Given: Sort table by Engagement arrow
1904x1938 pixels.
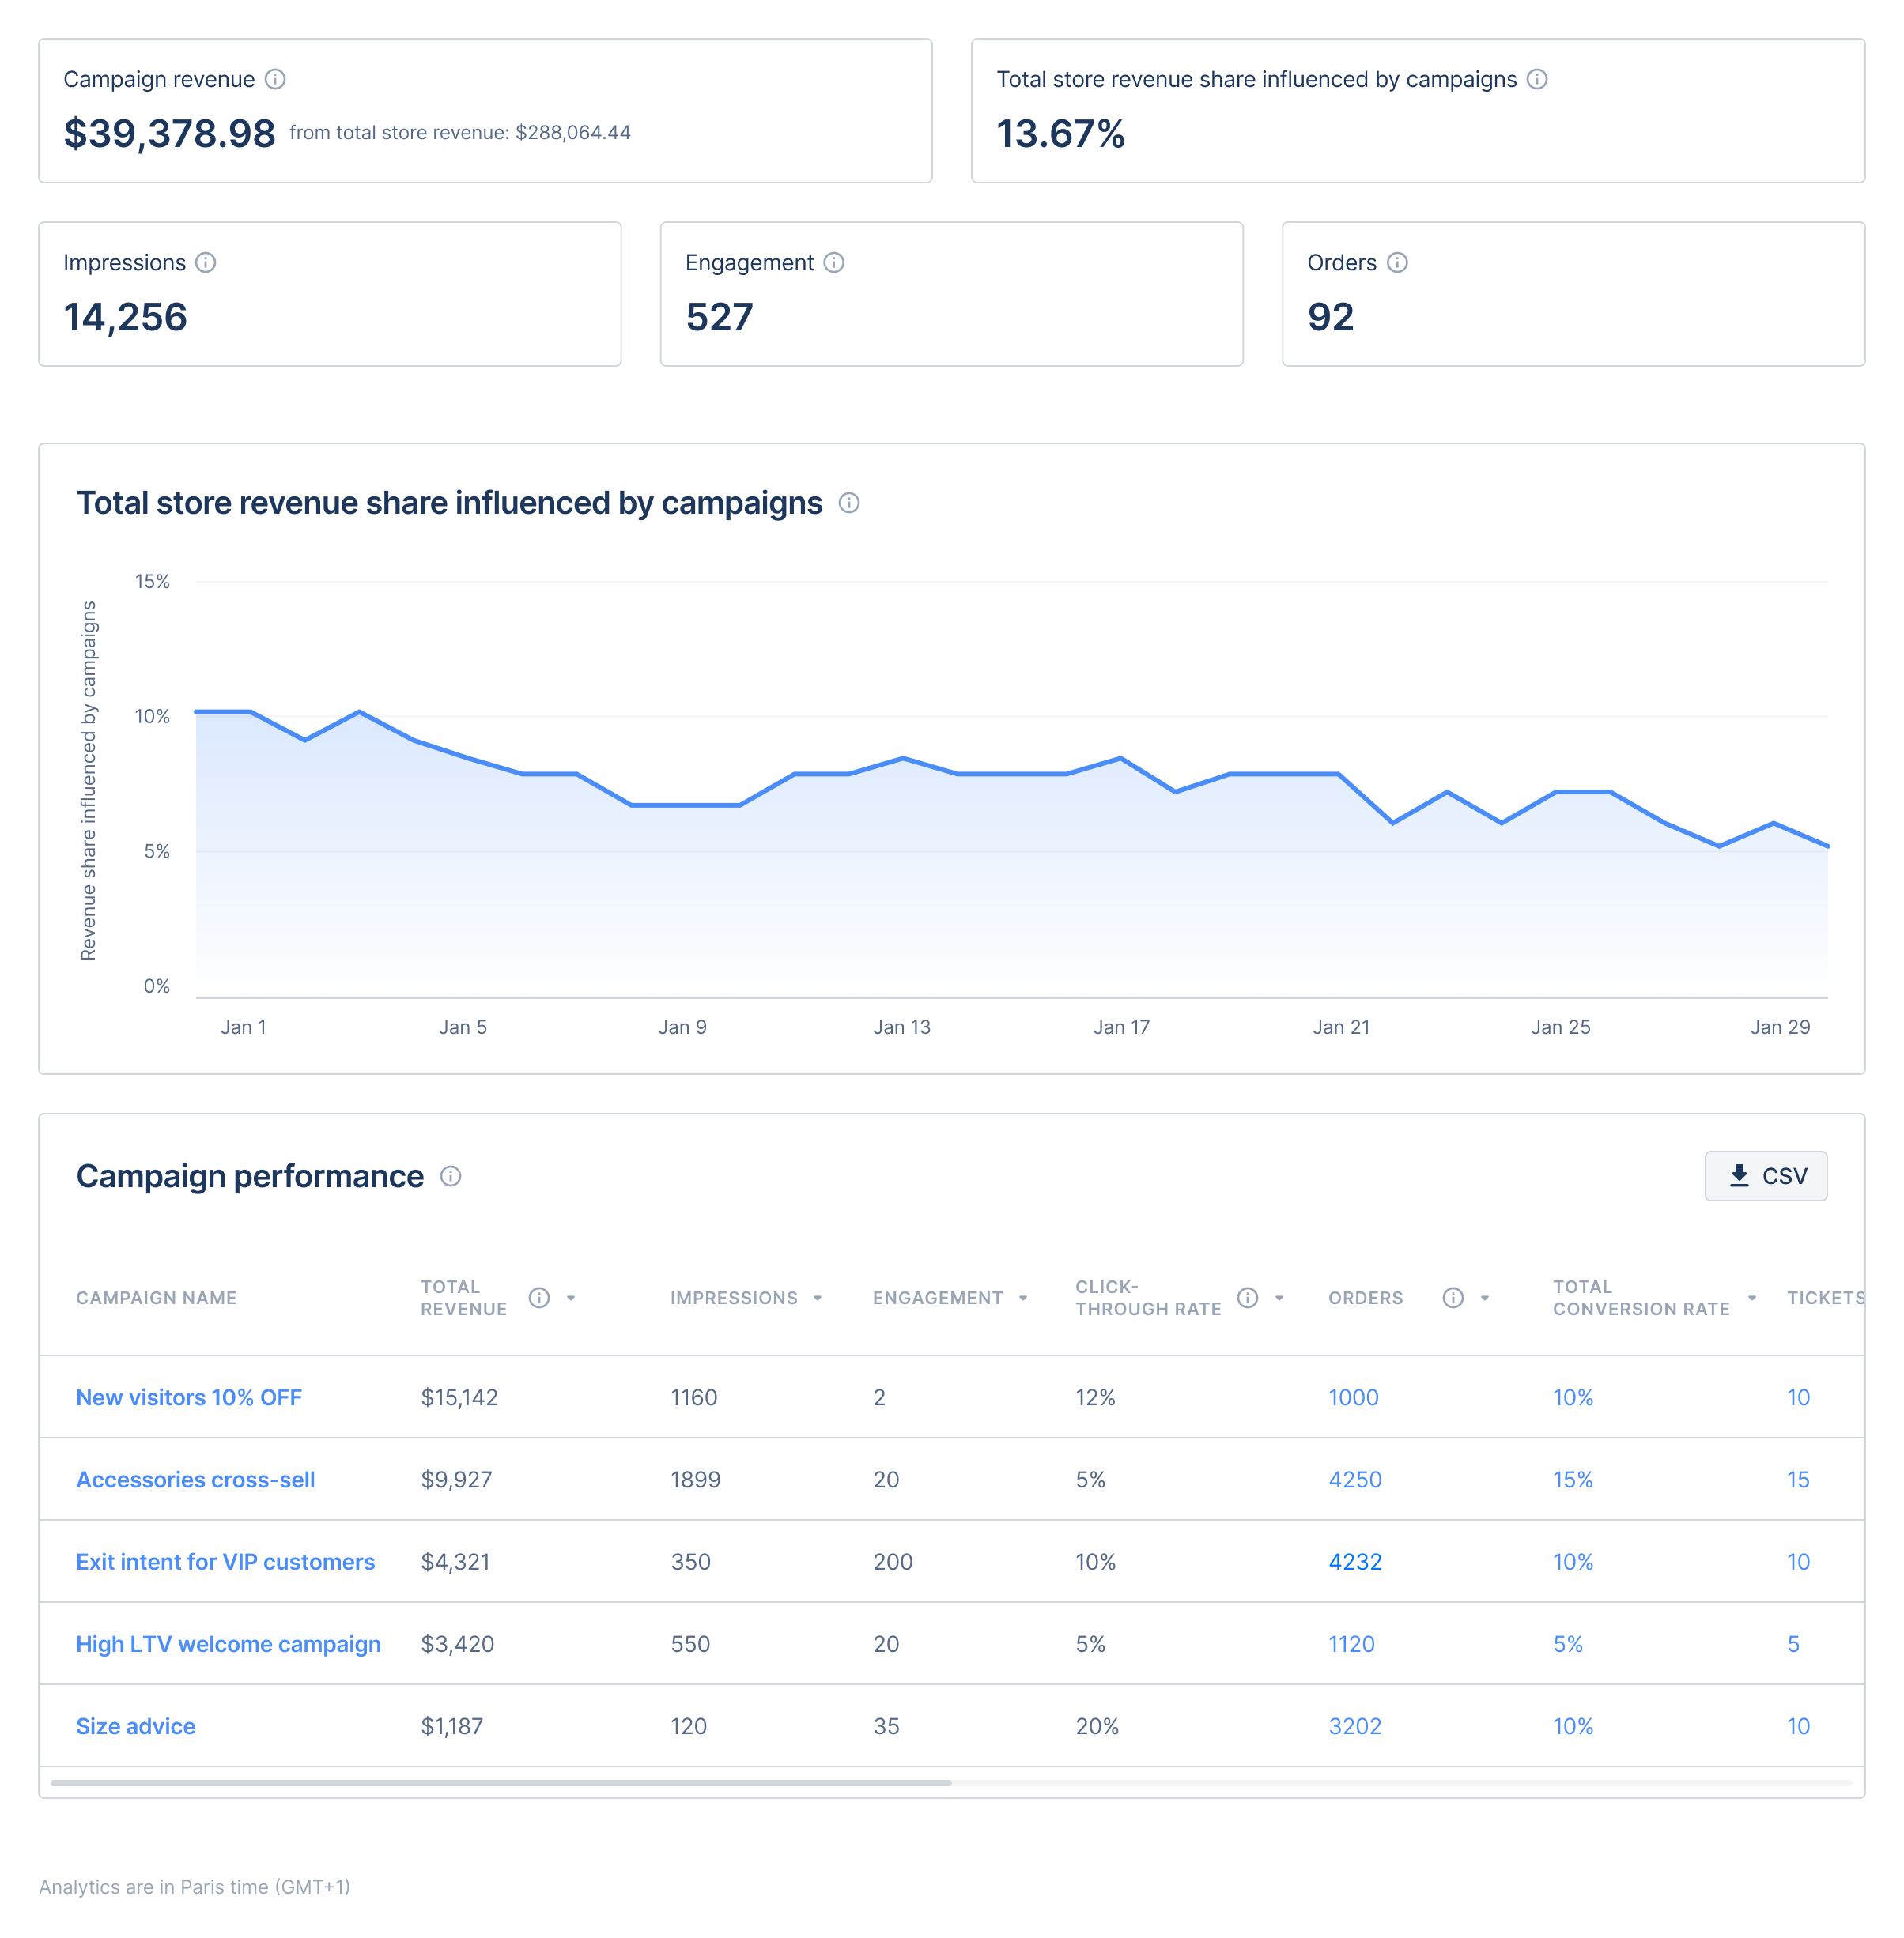Looking at the screenshot, I should click(1023, 1299).
